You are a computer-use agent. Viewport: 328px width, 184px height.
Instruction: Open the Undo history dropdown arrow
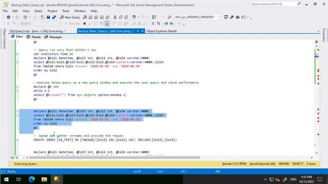[138, 17]
